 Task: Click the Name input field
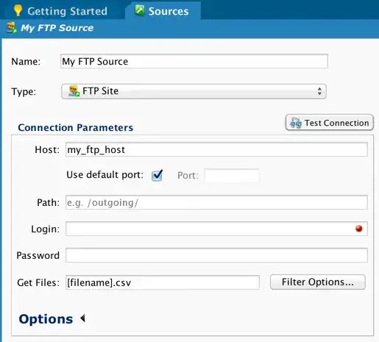coord(194,61)
